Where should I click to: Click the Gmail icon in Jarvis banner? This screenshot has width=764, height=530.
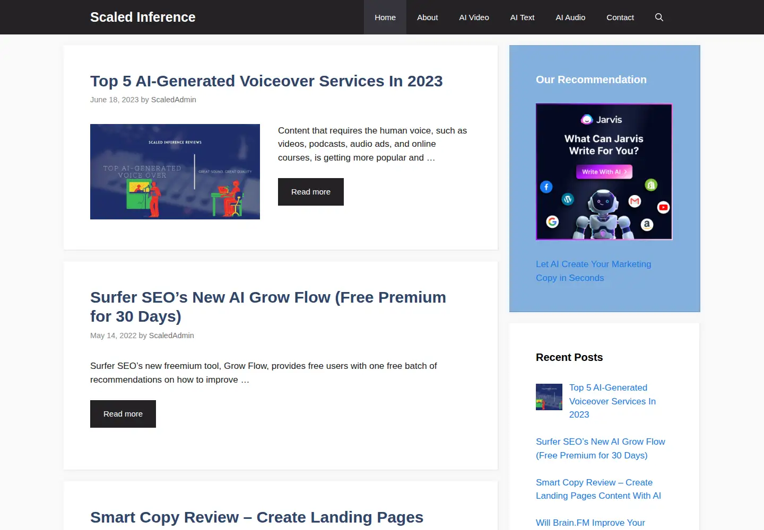pyautogui.click(x=635, y=201)
